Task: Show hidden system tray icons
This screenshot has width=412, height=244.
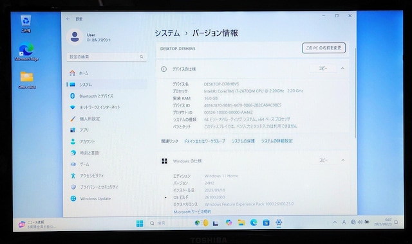Action: click(x=335, y=222)
